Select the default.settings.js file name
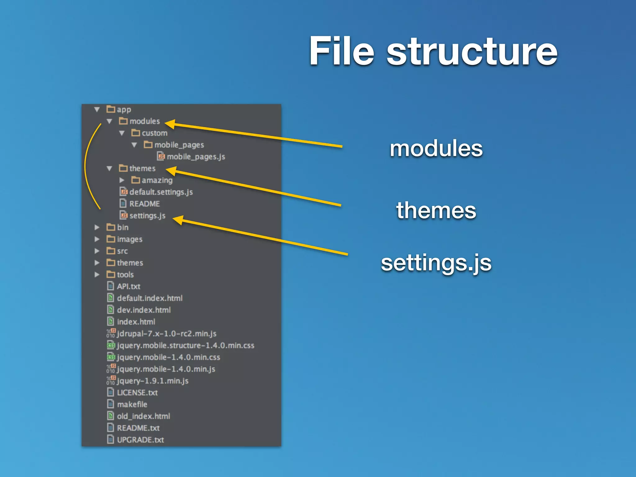 click(161, 192)
